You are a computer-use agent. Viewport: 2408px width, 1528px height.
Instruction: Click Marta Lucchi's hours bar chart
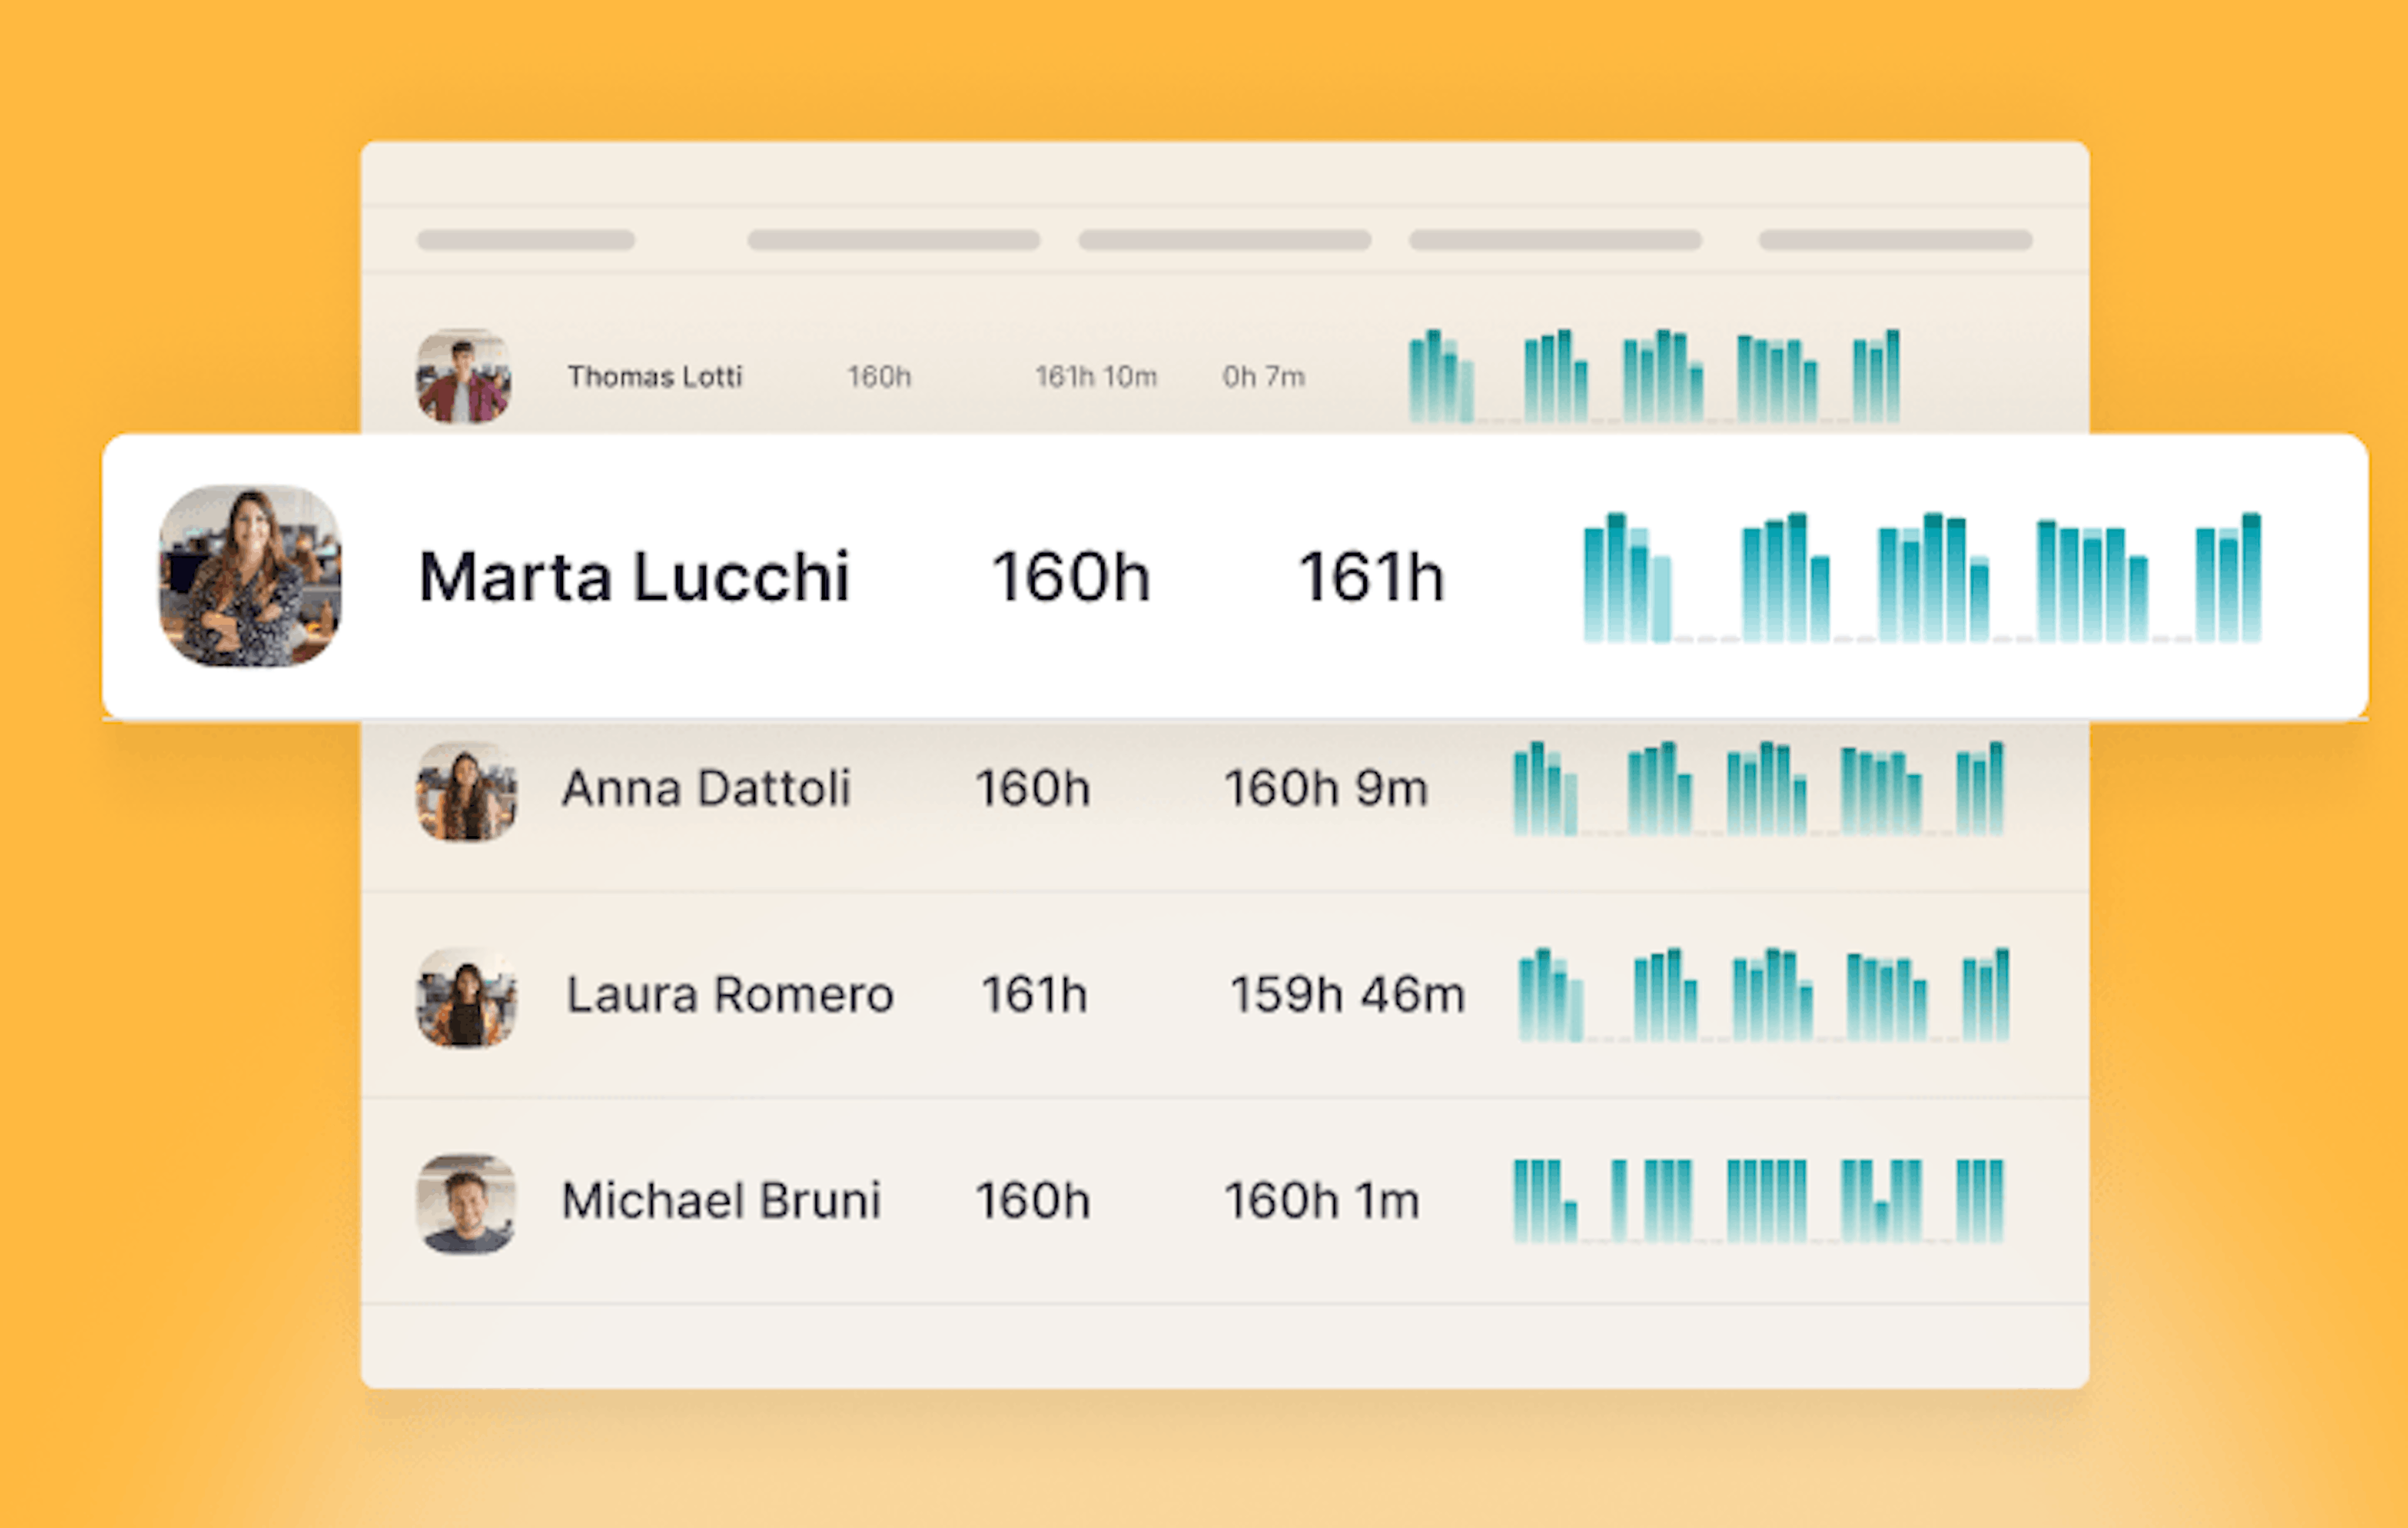coord(1922,577)
